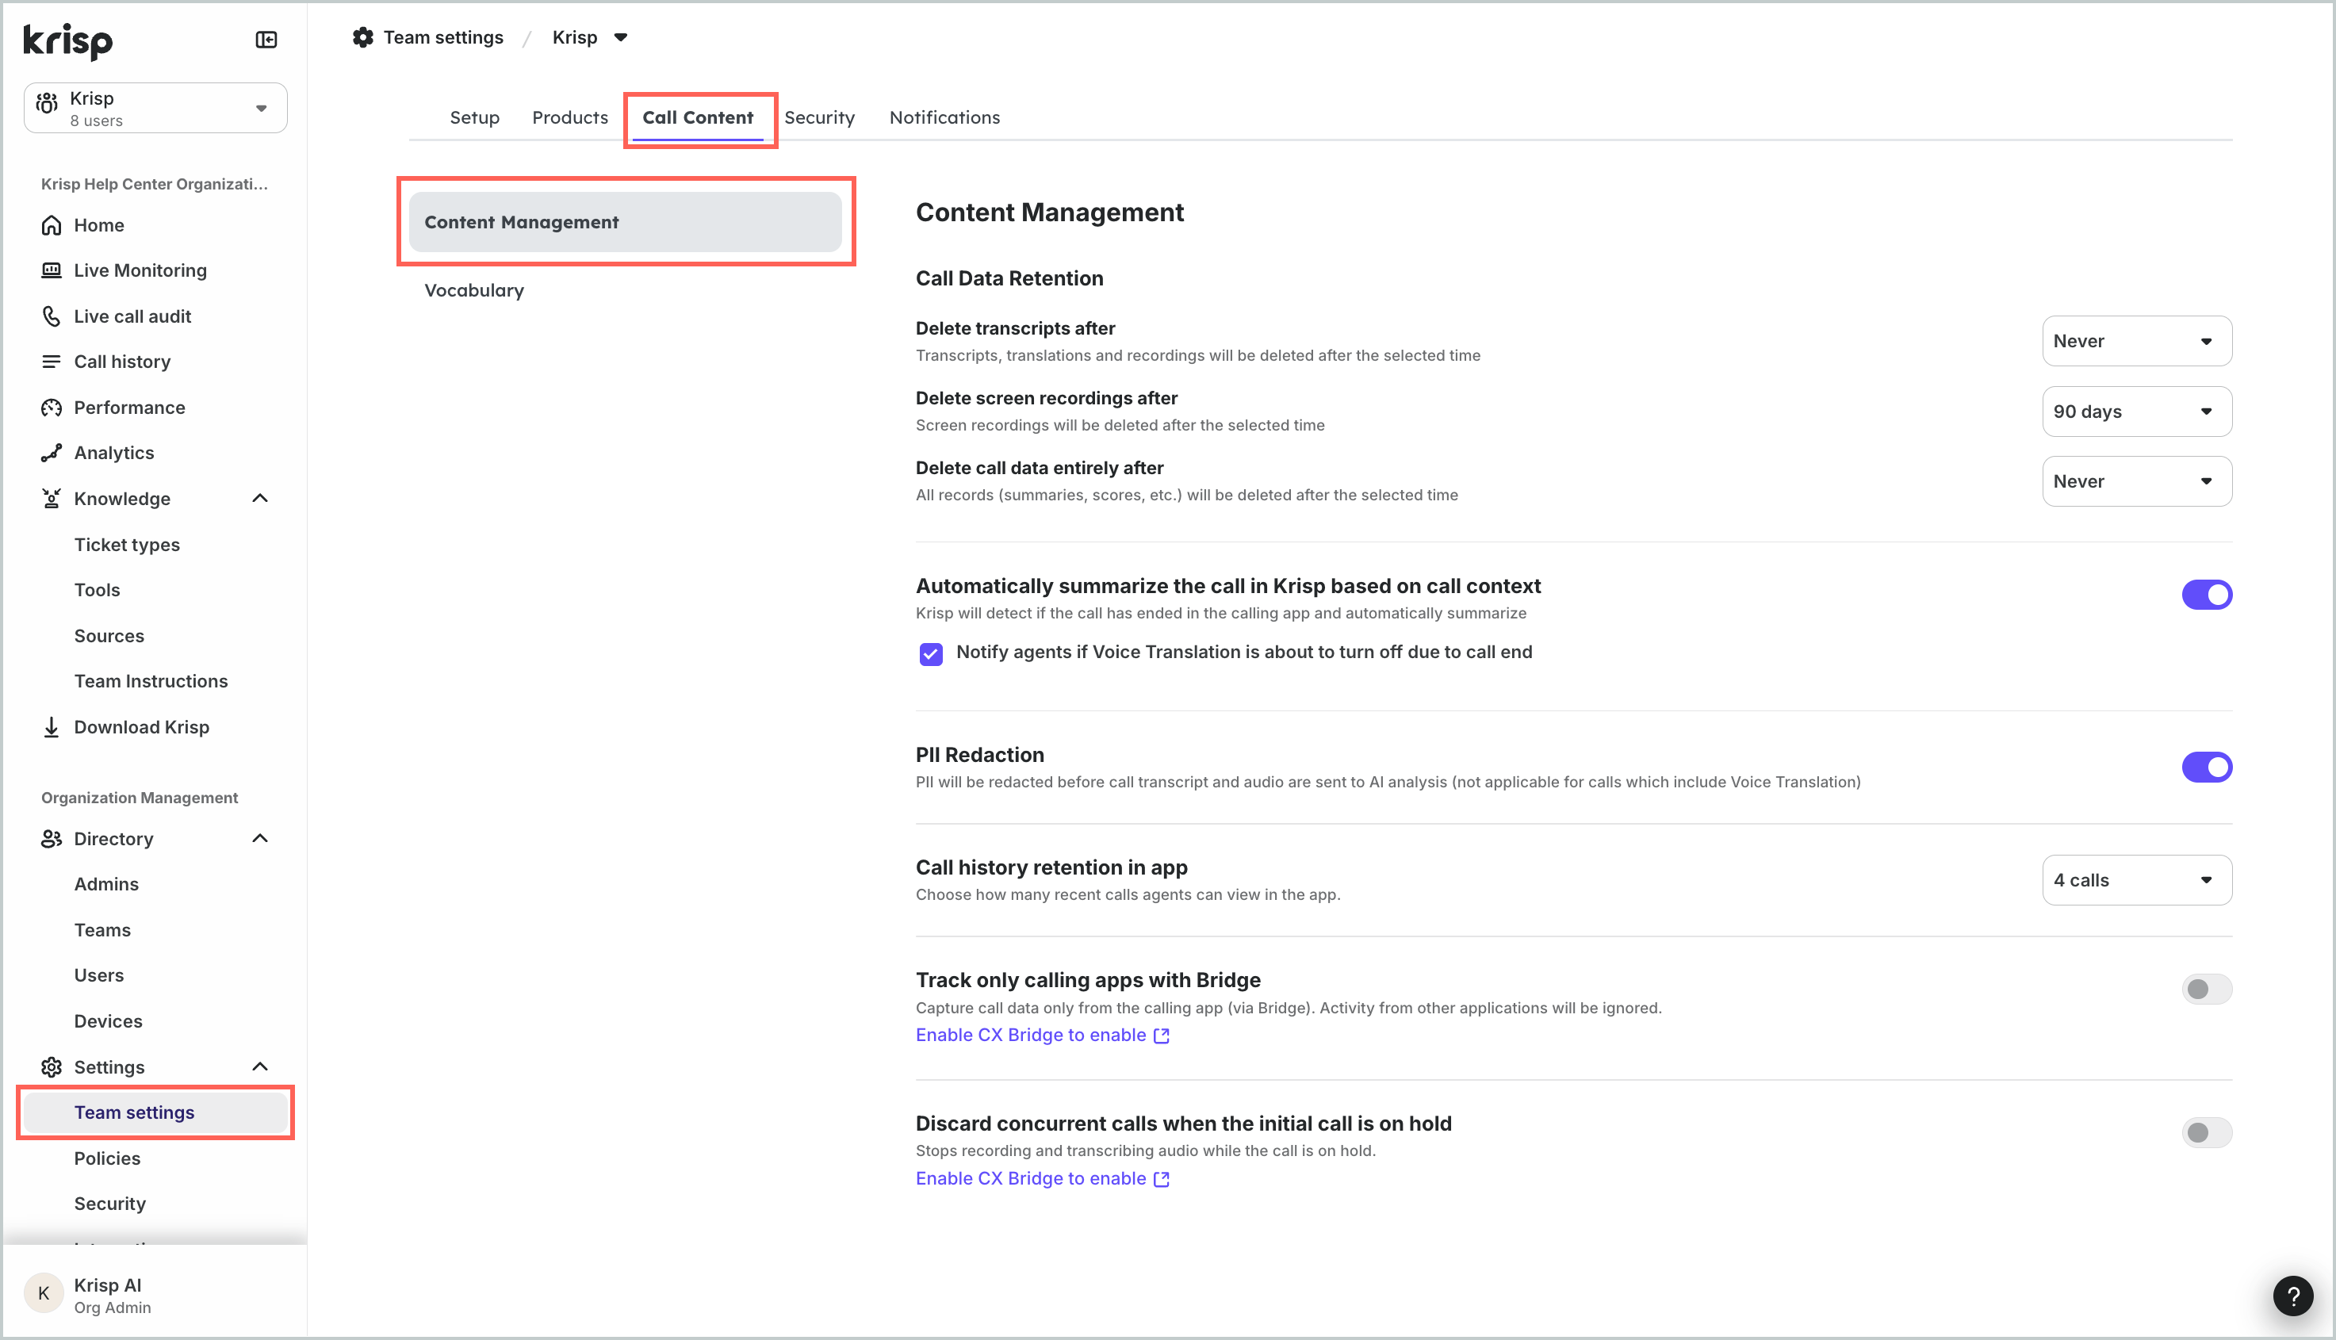Open Tools under Knowledge
This screenshot has height=1340, width=2336.
pos(97,590)
